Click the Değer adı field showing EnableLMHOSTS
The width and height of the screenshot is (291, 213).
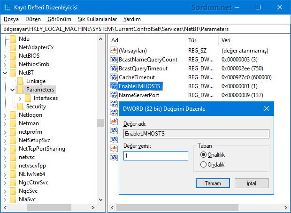coord(196,134)
